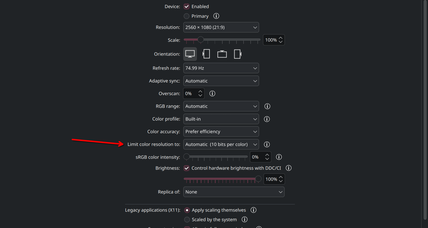Open the Resolution dropdown
428x228 pixels.
point(221,27)
